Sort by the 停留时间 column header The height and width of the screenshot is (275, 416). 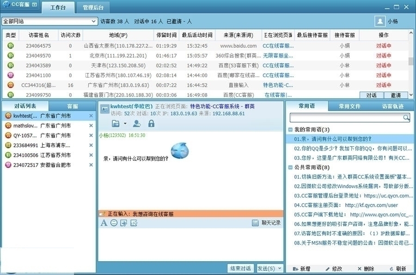point(166,35)
